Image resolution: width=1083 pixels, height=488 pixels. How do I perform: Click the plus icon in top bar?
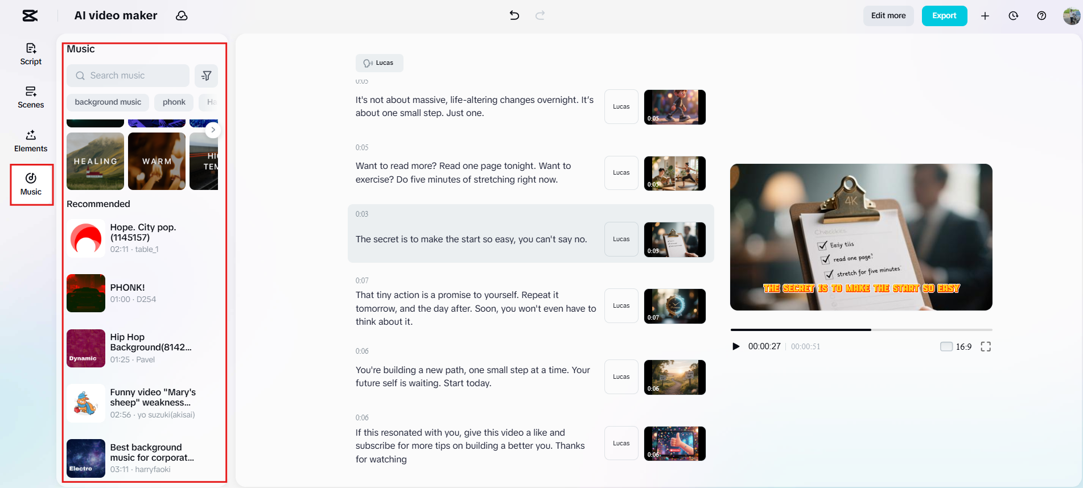click(x=985, y=16)
